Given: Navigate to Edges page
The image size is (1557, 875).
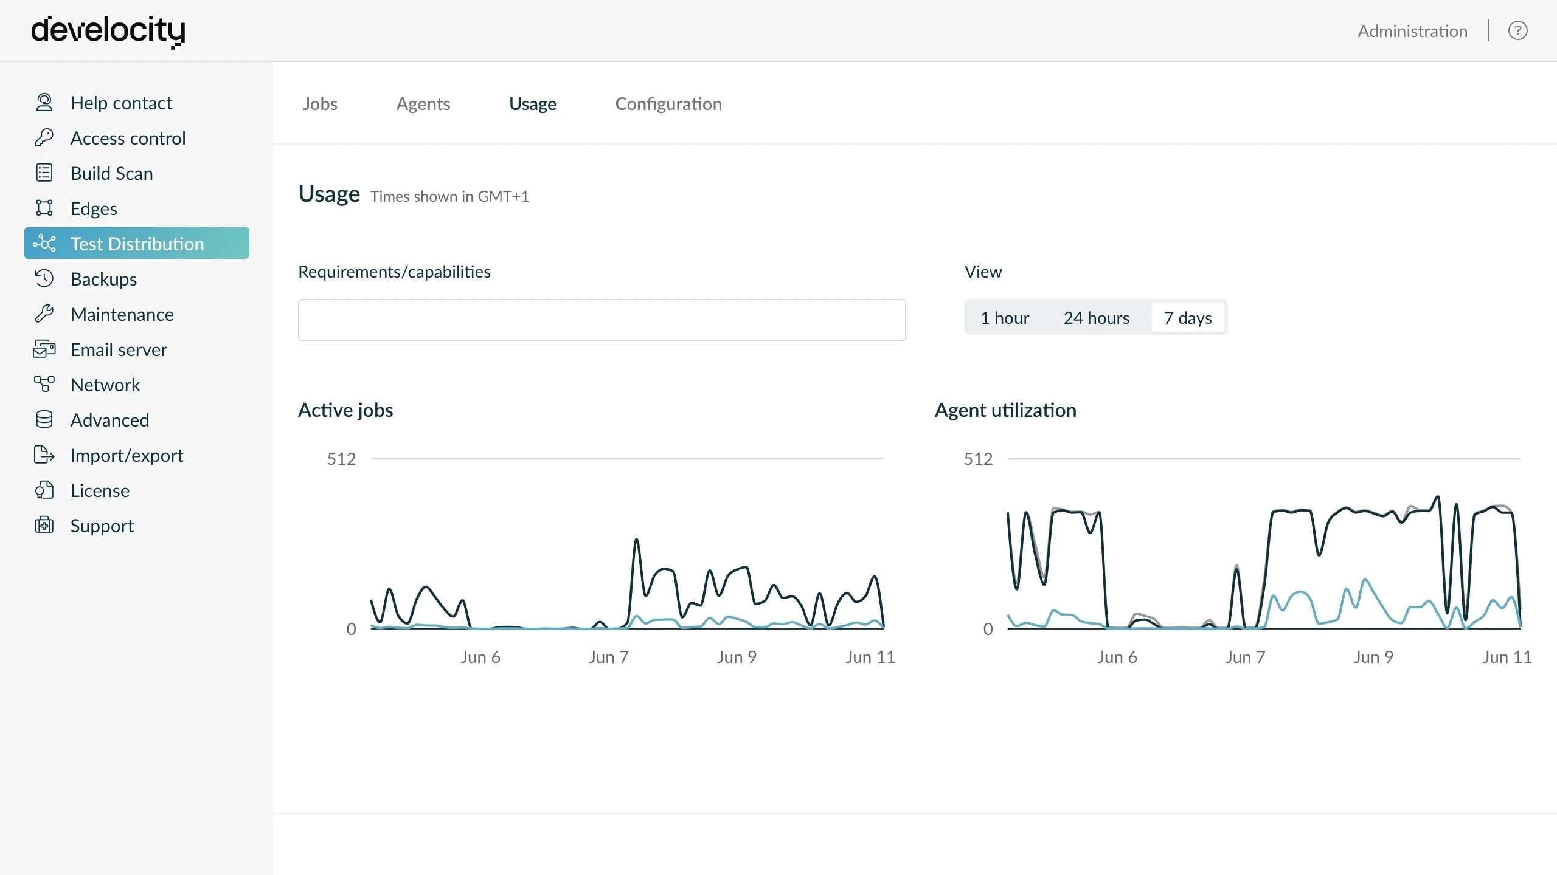Looking at the screenshot, I should point(94,208).
